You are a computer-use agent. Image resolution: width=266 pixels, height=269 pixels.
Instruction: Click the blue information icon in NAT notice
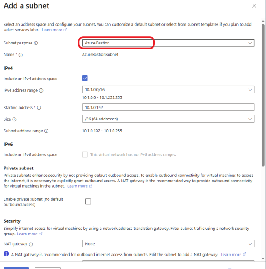point(6,254)
